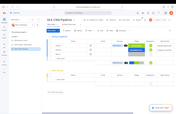Open the inbox tray icon
176x114 pixels.
[x=143, y=13]
